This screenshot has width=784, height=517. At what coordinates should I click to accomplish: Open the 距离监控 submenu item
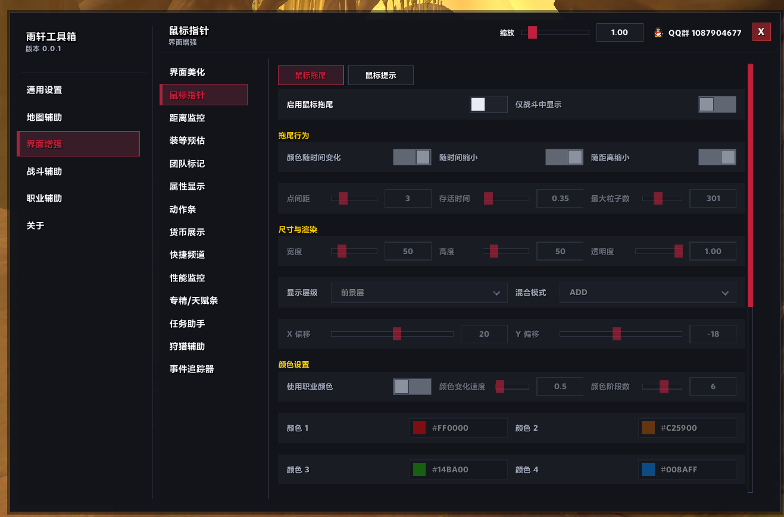188,118
